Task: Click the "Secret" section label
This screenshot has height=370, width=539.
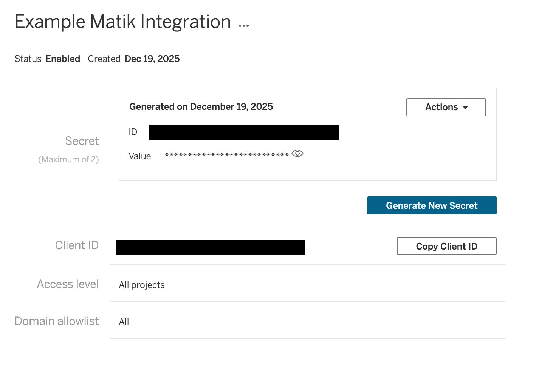Action: pyautogui.click(x=82, y=141)
